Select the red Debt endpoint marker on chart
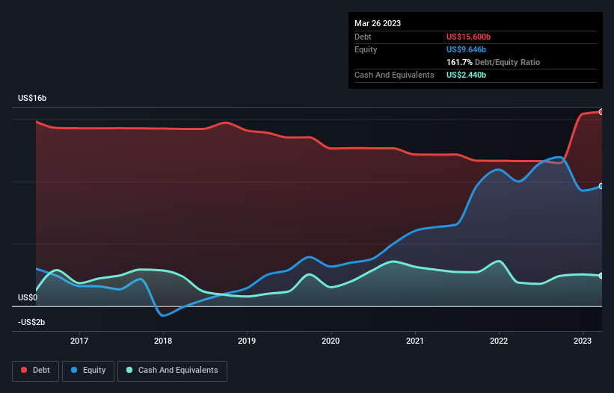Viewport: 614px width, 393px height. pyautogui.click(x=601, y=112)
